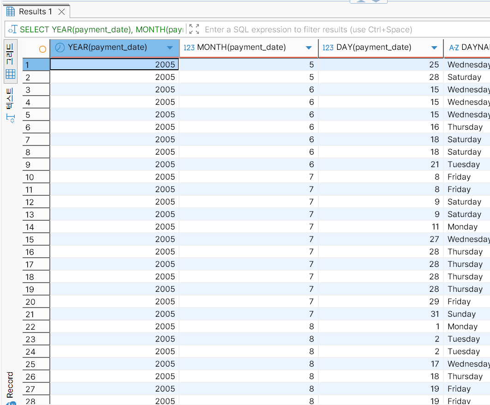Open the DAY(payment_date) column dropdown arrow
Viewport: 490px width, 405px height.
[x=434, y=48]
